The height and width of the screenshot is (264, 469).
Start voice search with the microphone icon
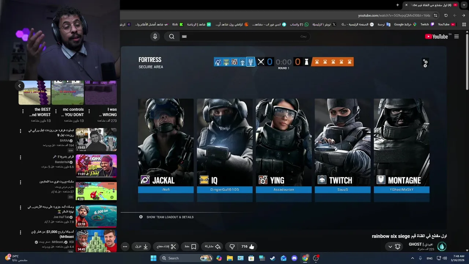pyautogui.click(x=155, y=36)
